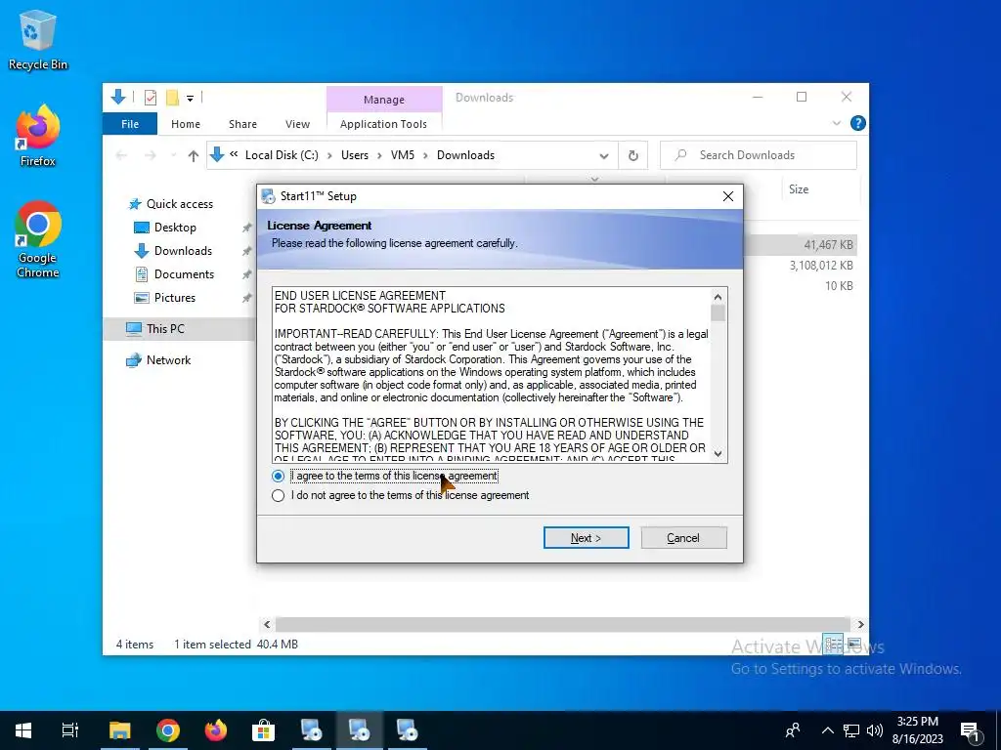Click Local Disk (C:) breadcrumb
This screenshot has width=1001, height=750.
282,155
